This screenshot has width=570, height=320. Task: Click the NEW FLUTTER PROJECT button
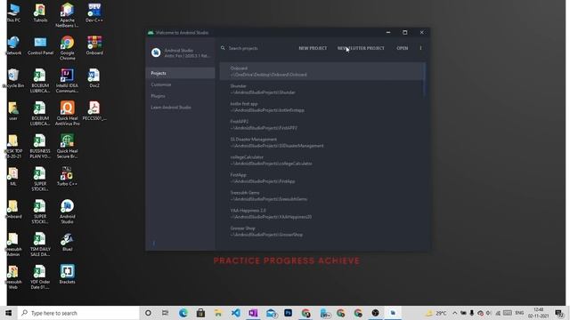pos(361,48)
